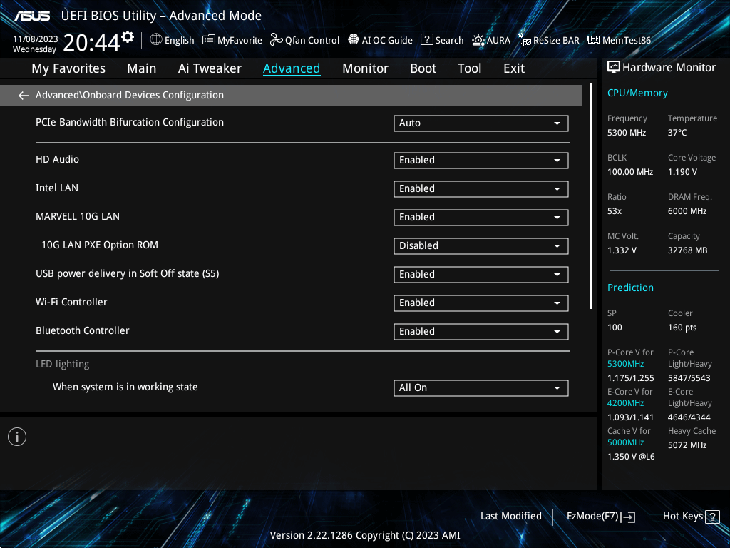Click the Hot Keys question mark icon
The height and width of the screenshot is (548, 730).
pos(712,517)
